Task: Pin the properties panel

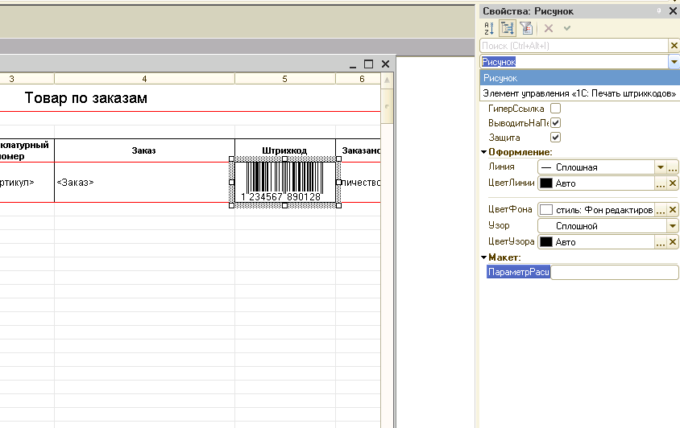Action: pyautogui.click(x=659, y=10)
